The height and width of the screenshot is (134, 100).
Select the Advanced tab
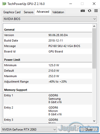coord(43,12)
